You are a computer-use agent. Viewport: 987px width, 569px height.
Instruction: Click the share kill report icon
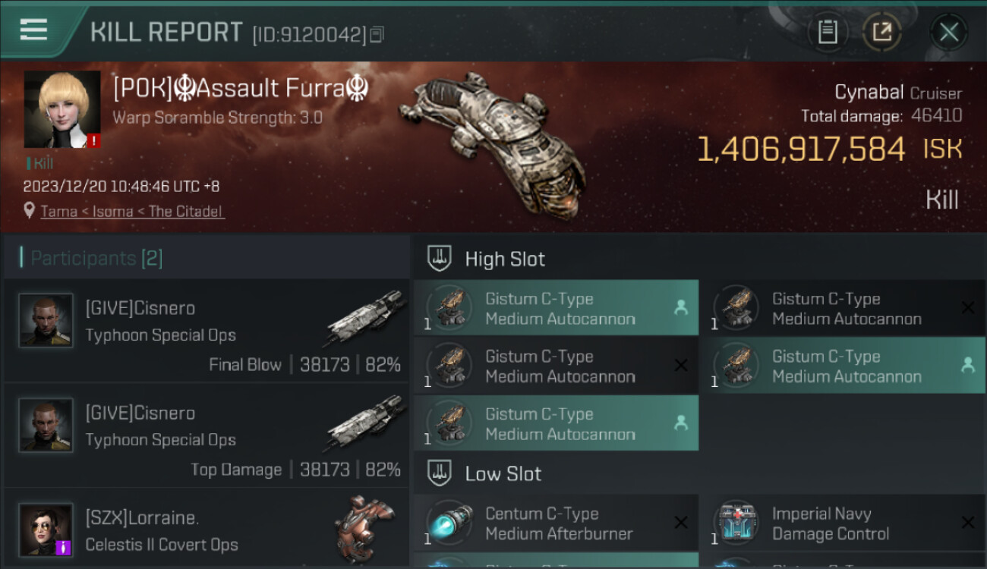tap(881, 32)
